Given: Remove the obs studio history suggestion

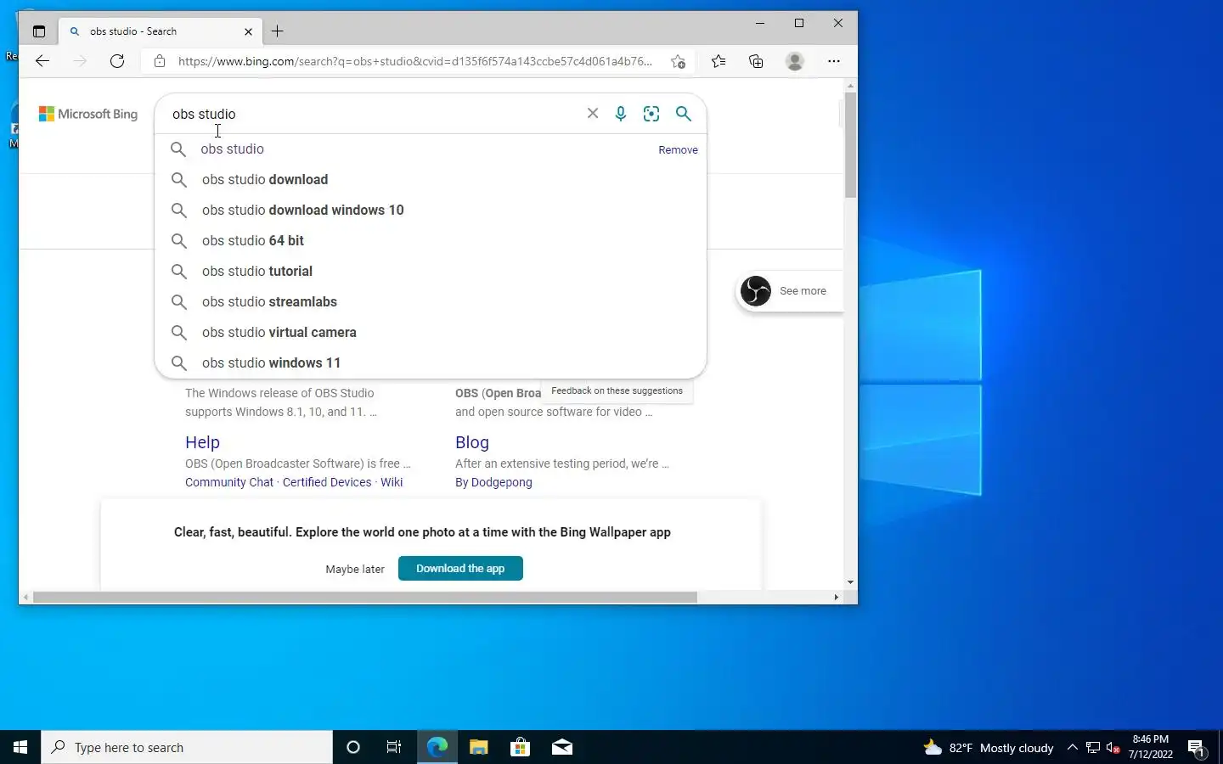Looking at the screenshot, I should point(678,150).
